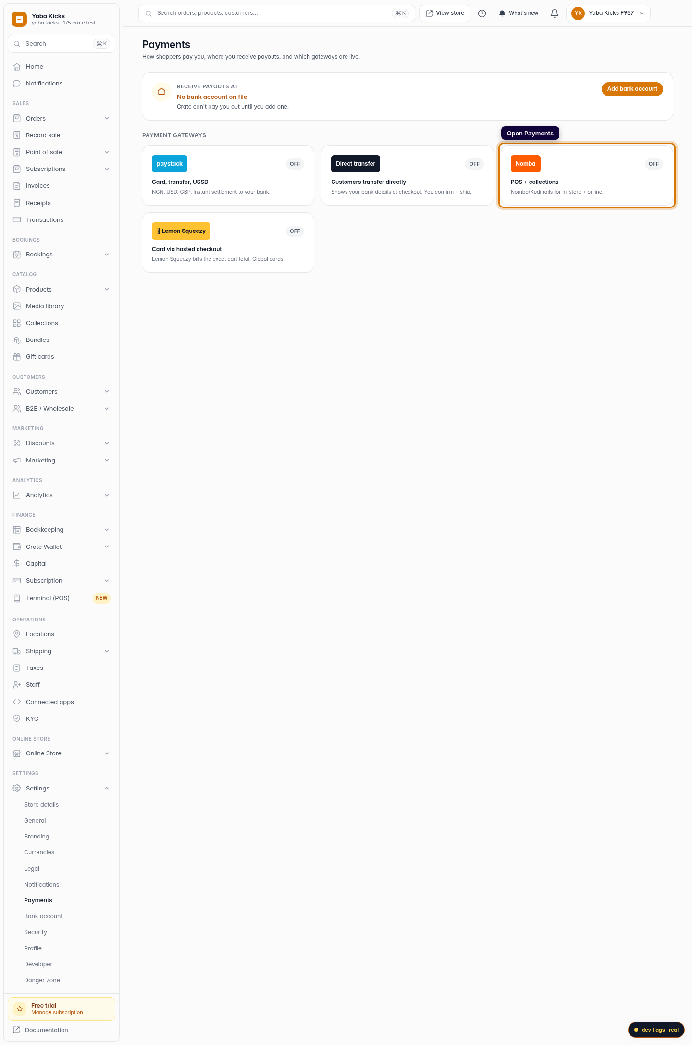Open the notification bell in top bar
The image size is (692, 1045).
point(555,13)
